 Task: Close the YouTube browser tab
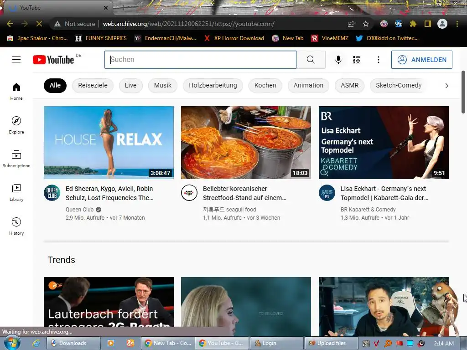pos(106,8)
